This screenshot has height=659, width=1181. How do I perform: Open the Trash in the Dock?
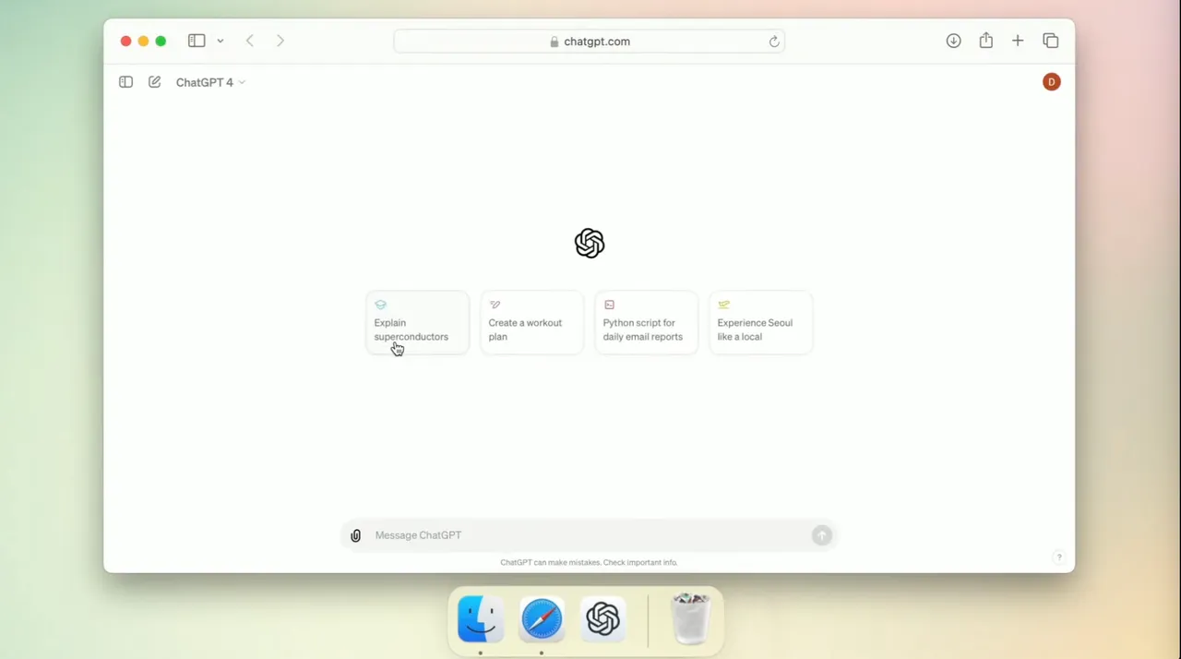point(691,618)
